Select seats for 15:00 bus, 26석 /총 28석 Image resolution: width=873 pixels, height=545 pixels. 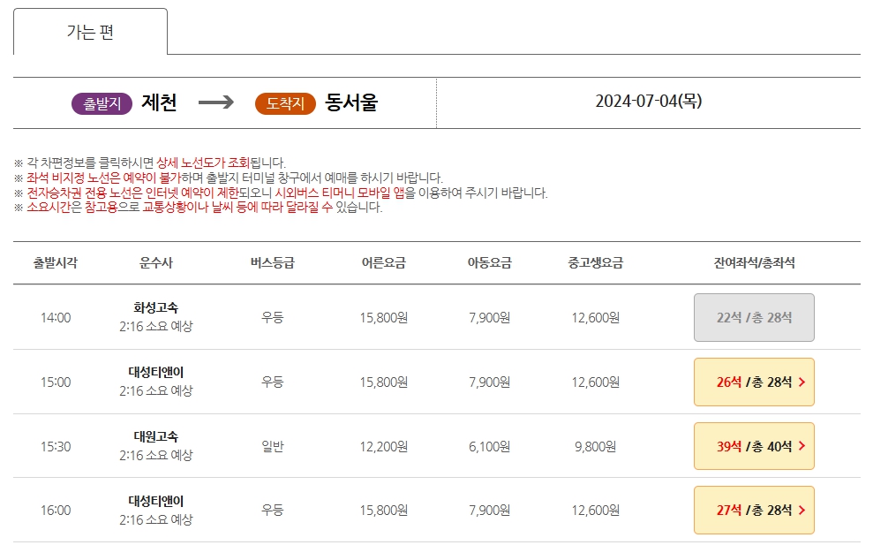coord(754,382)
